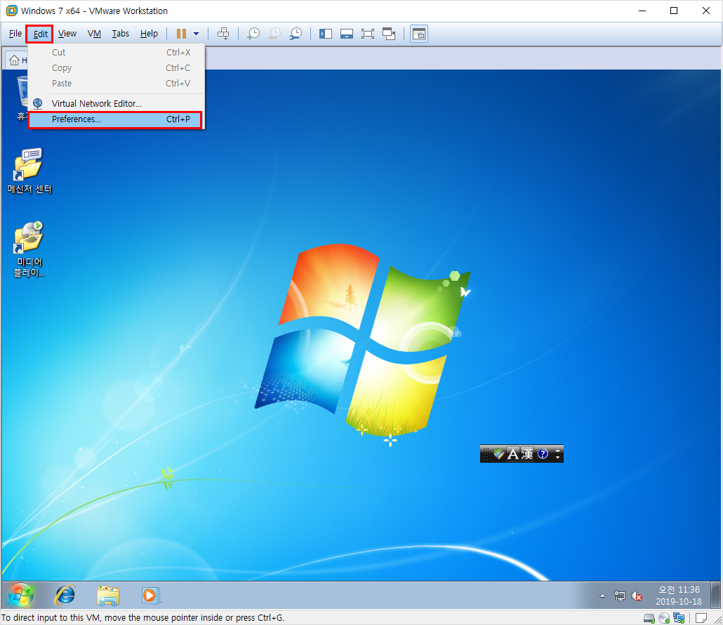Image resolution: width=723 pixels, height=625 pixels.
Task: Open the View menu
Action: (67, 34)
